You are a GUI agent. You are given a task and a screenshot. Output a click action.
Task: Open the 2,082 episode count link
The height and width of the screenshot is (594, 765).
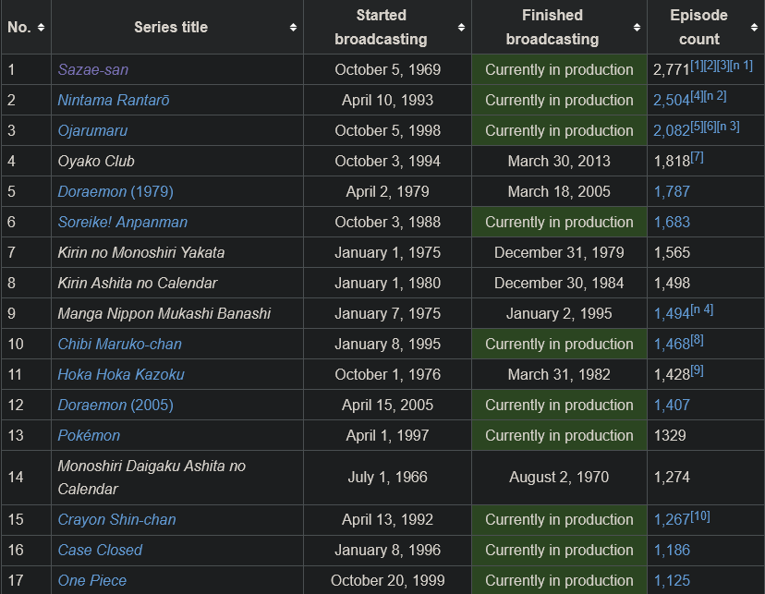point(672,131)
